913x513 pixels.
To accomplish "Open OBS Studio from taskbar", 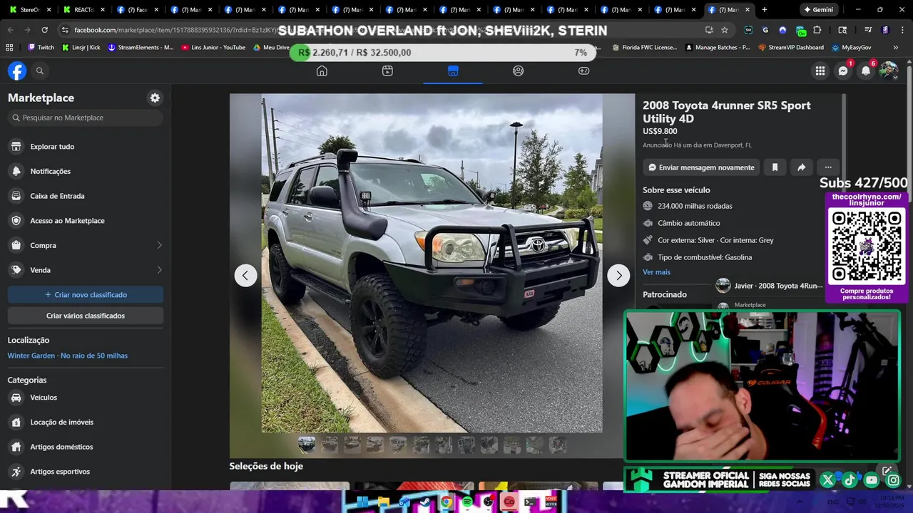I will pyautogui.click(x=488, y=502).
